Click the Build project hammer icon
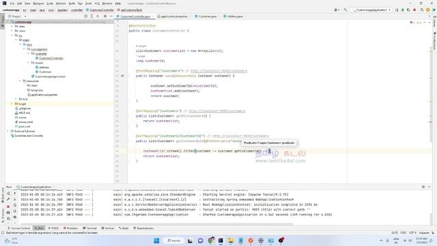This screenshot has height=246, width=437. [x=346, y=10]
